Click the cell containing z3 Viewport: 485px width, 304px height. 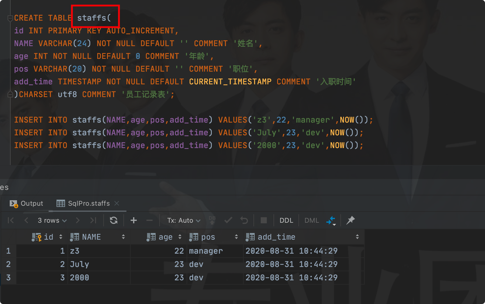click(x=99, y=251)
